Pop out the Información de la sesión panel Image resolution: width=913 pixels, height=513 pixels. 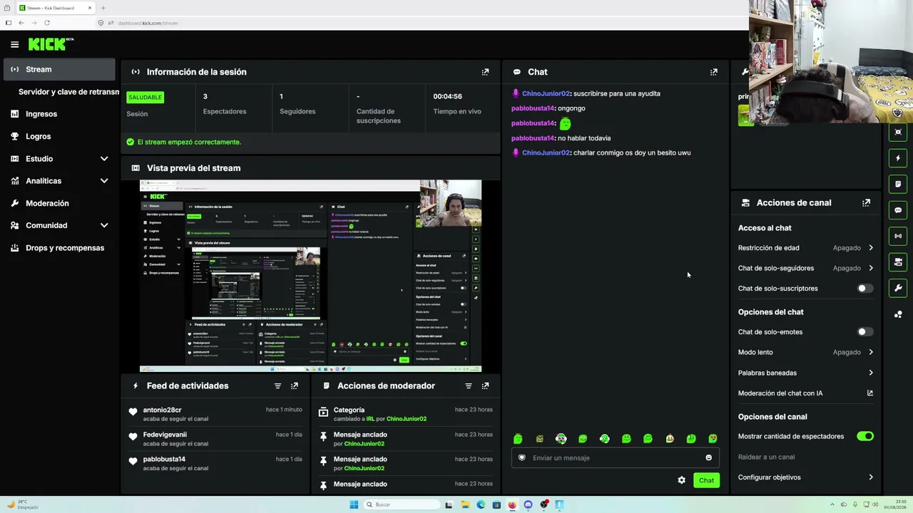[x=485, y=72]
